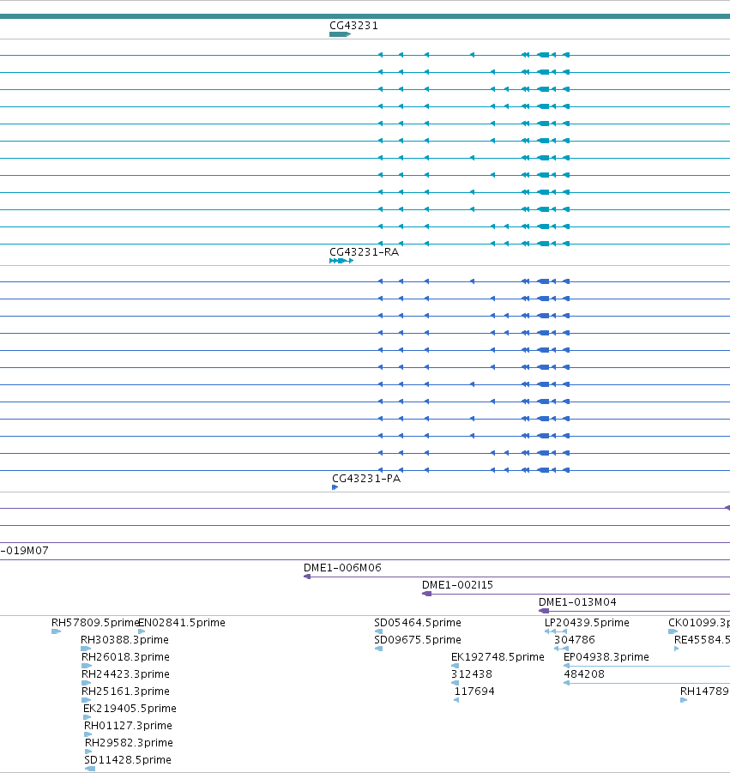The width and height of the screenshot is (730, 773).
Task: Open the CG43231-RA transcript label
Action: point(364,252)
